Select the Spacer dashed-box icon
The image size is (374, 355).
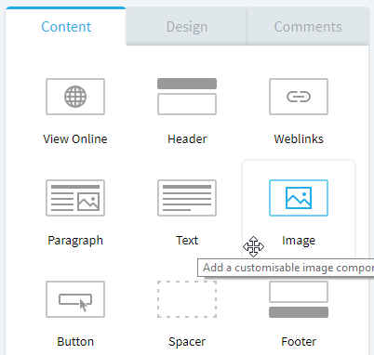[187, 299]
